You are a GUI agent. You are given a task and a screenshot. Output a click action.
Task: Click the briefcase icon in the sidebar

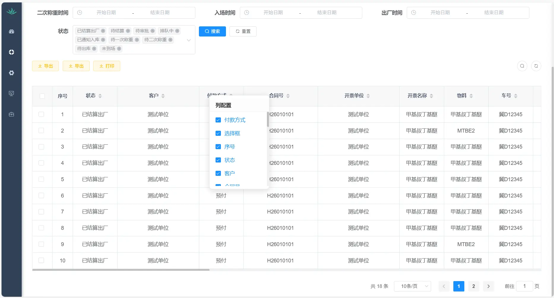click(x=12, y=114)
